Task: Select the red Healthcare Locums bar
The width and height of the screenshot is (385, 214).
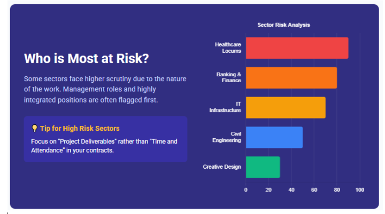Action: pos(297,48)
